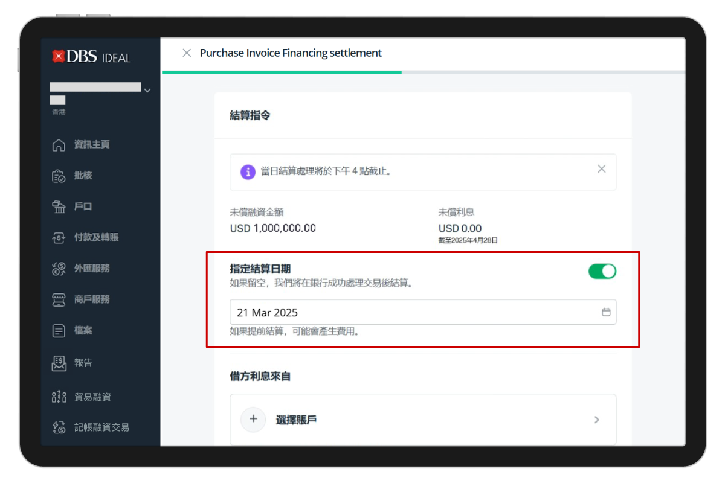
Task: Click the DBS IDEAL logo
Action: [91, 57]
